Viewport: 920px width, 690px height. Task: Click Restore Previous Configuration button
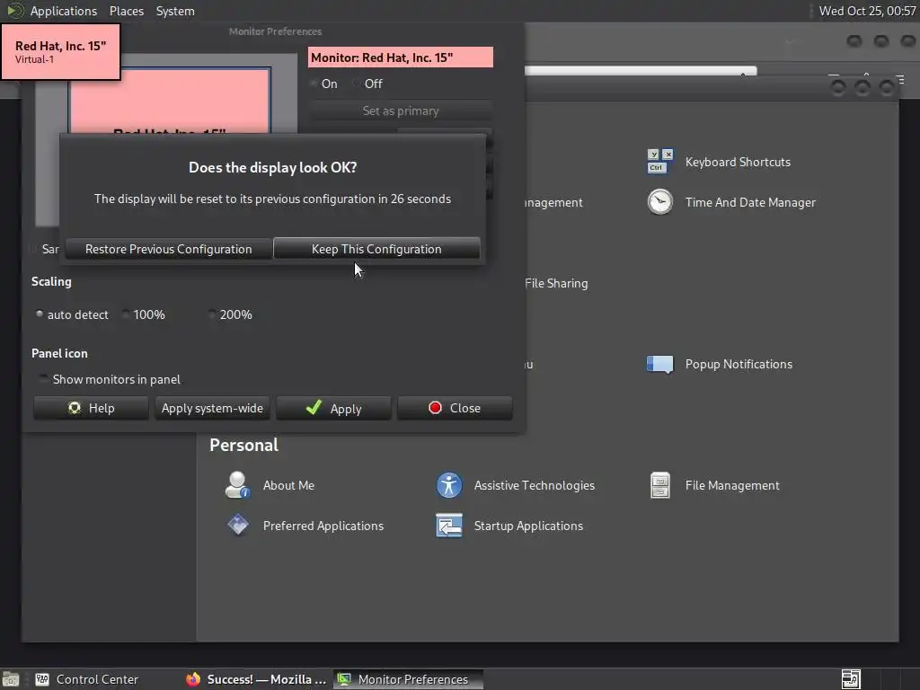pos(168,249)
